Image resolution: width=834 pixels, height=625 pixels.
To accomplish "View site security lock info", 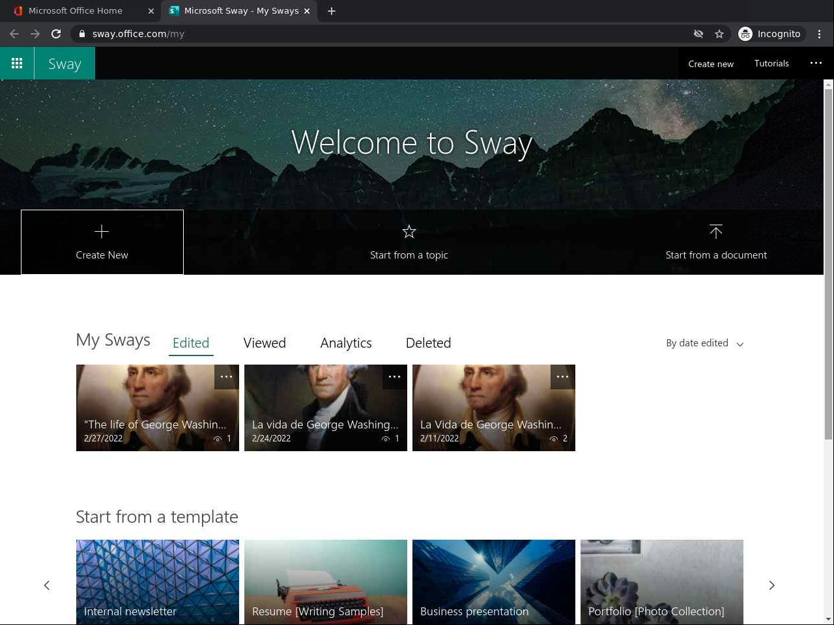I will (x=81, y=34).
